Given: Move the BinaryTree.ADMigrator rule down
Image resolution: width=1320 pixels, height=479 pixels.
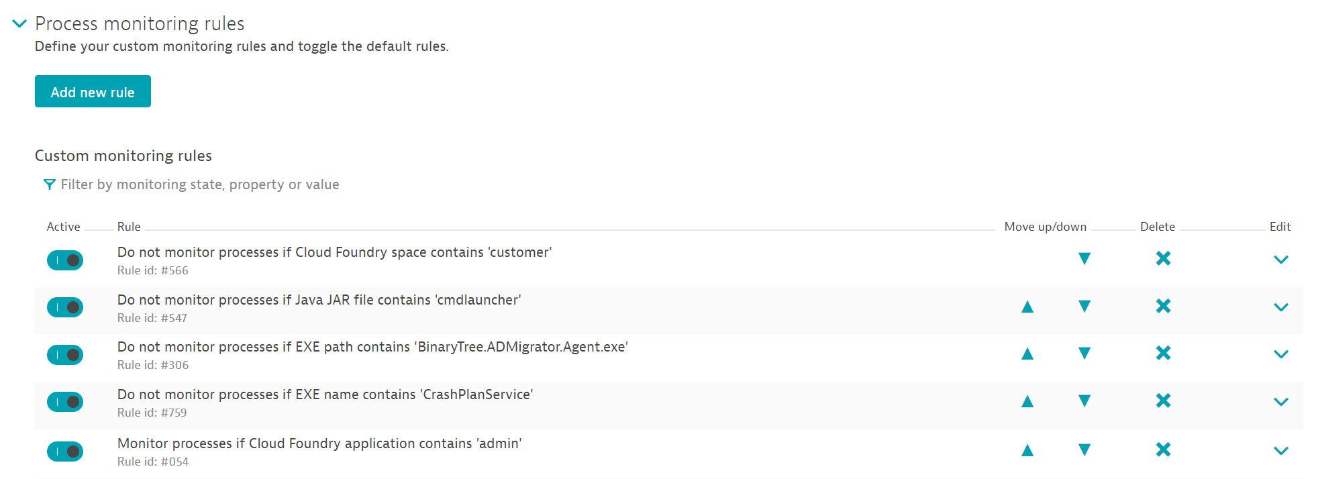Looking at the screenshot, I should pos(1084,354).
